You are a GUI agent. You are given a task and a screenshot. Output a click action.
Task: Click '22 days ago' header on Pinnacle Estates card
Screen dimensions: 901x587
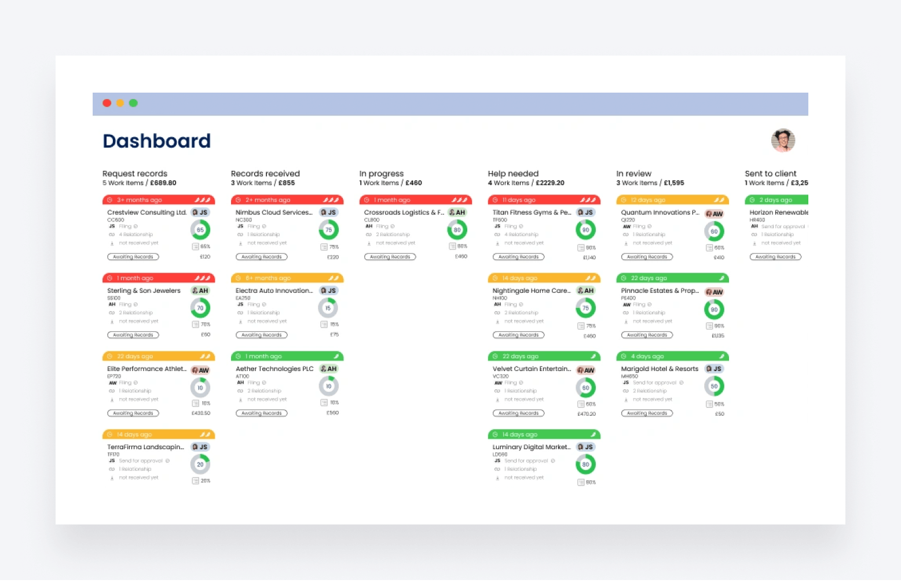pyautogui.click(x=673, y=278)
